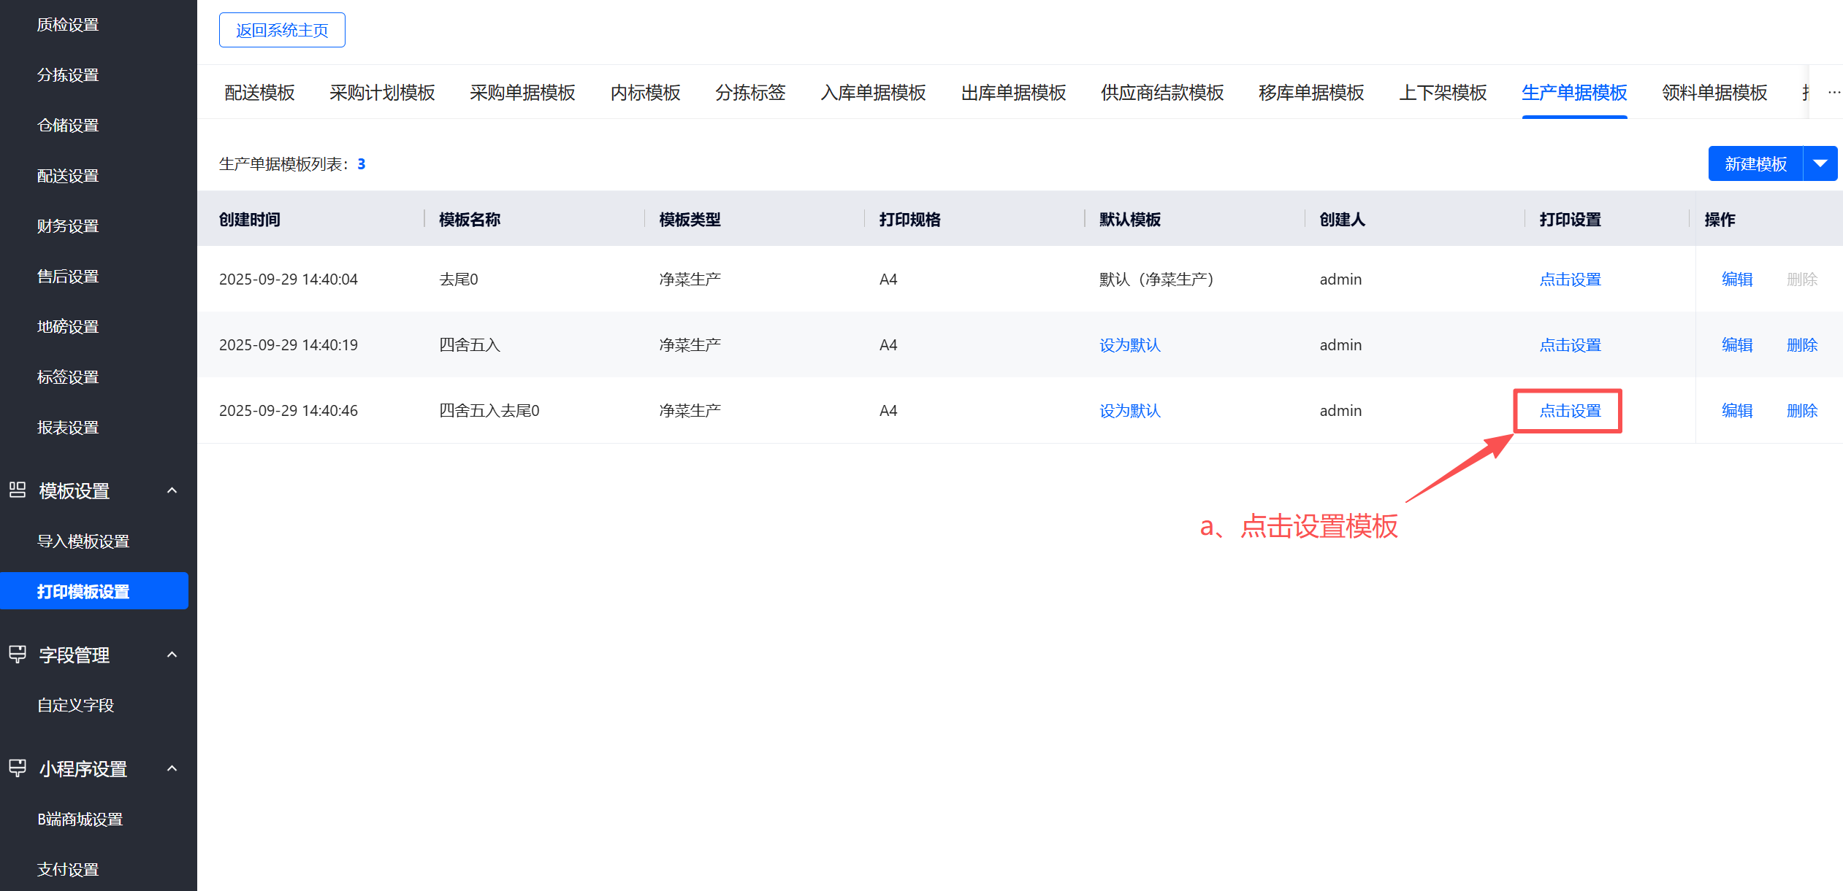1843x891 pixels.
Task: Switch to the 领料单据模板 tab
Action: tap(1714, 93)
